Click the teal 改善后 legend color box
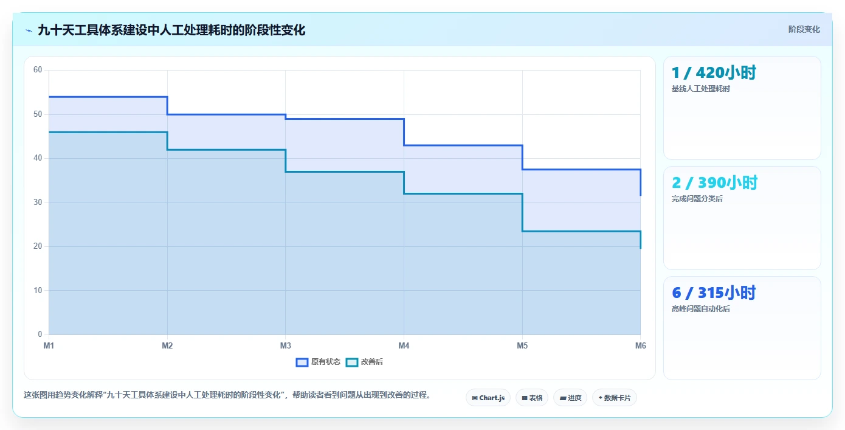845x430 pixels. tap(352, 362)
